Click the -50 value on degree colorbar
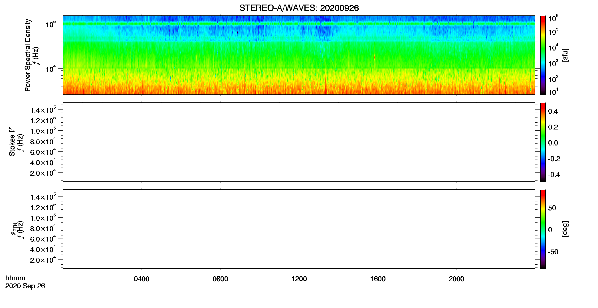 coord(553,252)
